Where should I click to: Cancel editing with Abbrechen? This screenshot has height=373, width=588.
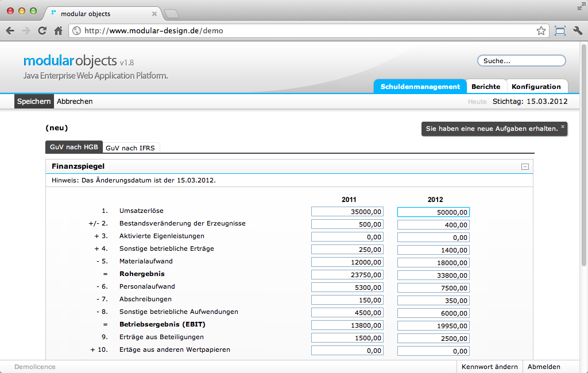click(75, 102)
